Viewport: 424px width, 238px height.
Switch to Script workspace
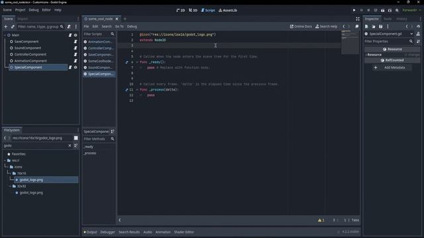(208, 11)
